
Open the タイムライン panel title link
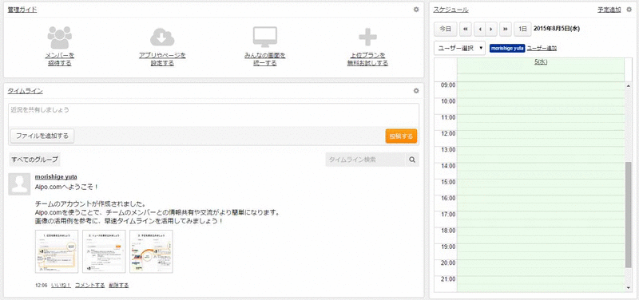click(x=26, y=91)
